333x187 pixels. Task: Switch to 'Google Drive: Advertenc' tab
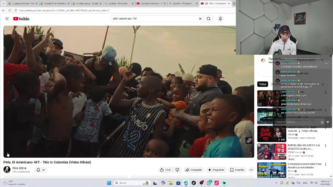55,3
